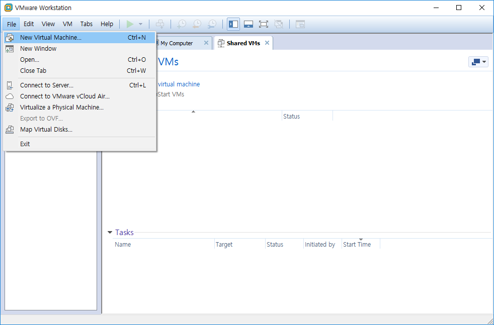Open the view options dropdown at top right
Screen dimensions: 494x325
pyautogui.click(x=478, y=62)
